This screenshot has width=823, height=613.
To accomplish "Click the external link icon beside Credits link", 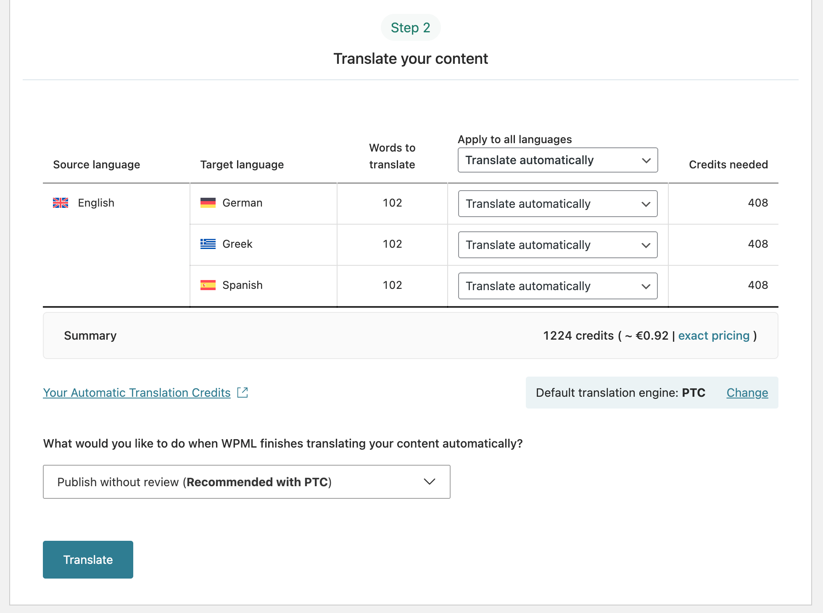I will 243,393.
